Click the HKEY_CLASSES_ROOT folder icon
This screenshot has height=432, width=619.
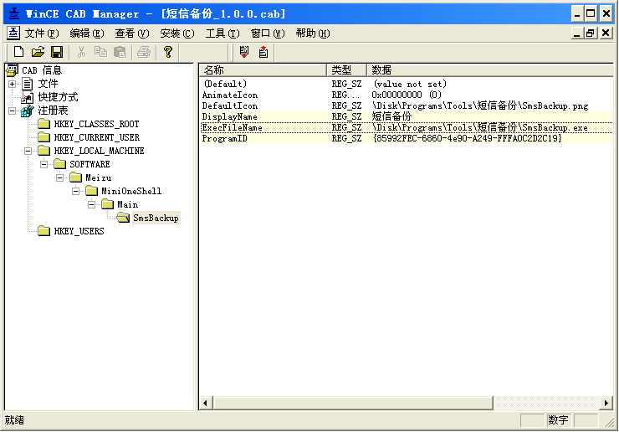43,124
